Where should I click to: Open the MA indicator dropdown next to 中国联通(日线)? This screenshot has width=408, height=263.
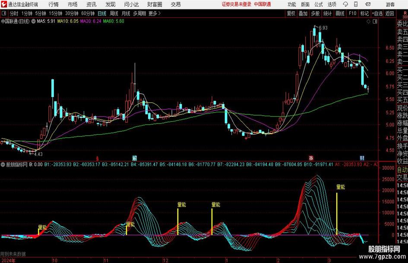[x=33, y=21]
